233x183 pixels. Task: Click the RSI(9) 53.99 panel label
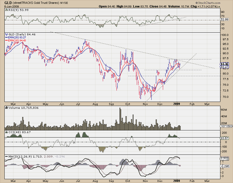pyautogui.click(x=18, y=10)
